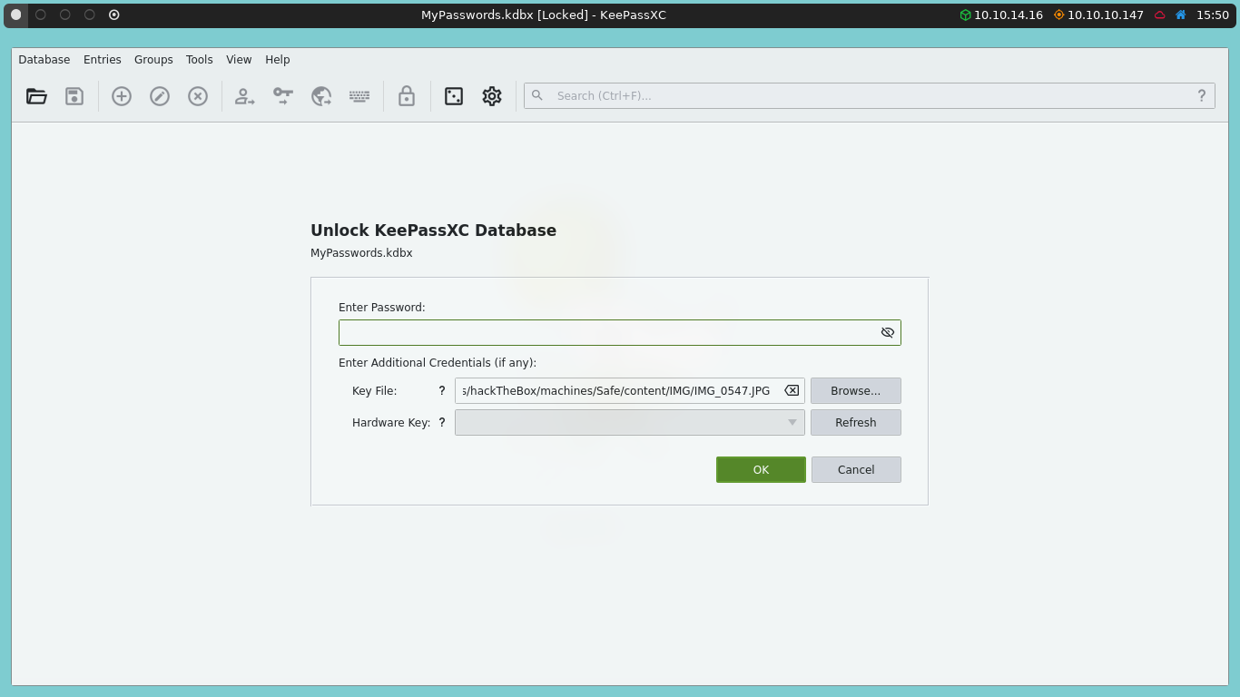Open database folder icon in toolbar
1240x697 pixels.
[x=36, y=95]
